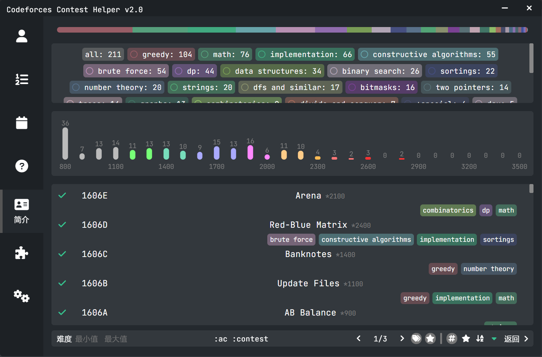The height and width of the screenshot is (357, 542).
Task: Sort problems with the A-Z sort icon
Action: [x=480, y=338]
